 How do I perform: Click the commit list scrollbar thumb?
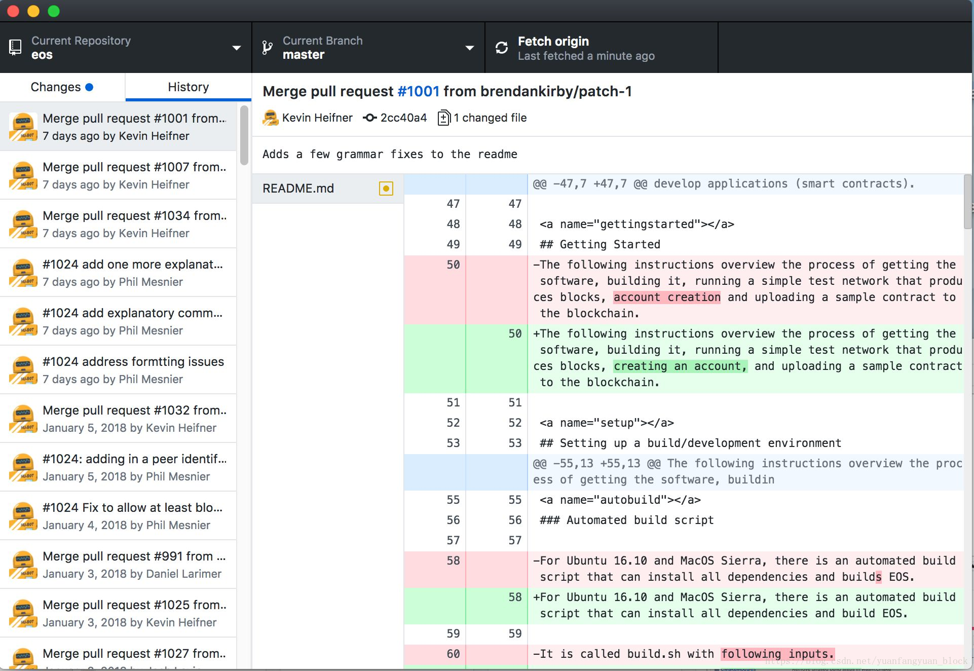coord(244,135)
